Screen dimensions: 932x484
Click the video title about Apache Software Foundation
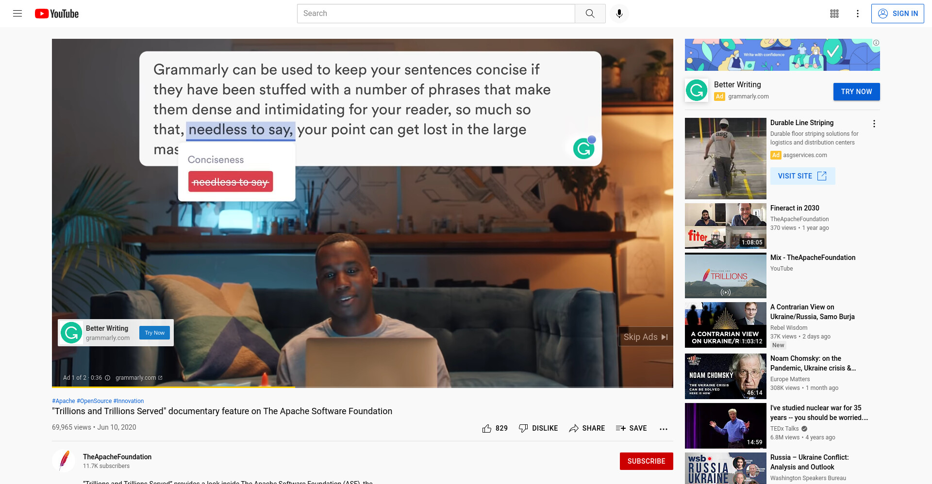pos(222,411)
